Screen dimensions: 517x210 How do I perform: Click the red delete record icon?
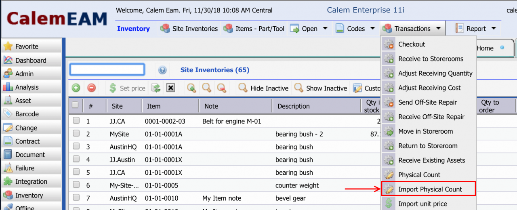point(92,88)
